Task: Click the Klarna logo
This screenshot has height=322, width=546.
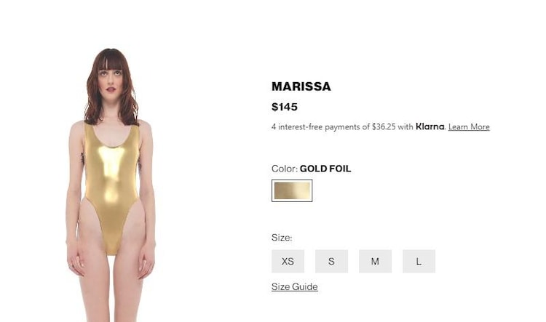Action: [430, 126]
